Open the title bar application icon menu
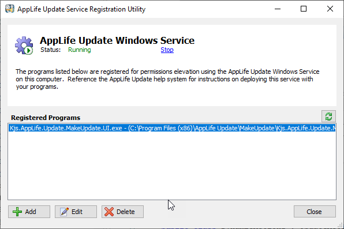The height and width of the screenshot is (229, 344). 10,9
